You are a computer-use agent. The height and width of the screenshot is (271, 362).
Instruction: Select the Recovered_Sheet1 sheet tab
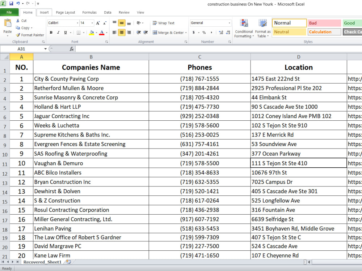pyautogui.click(x=43, y=262)
